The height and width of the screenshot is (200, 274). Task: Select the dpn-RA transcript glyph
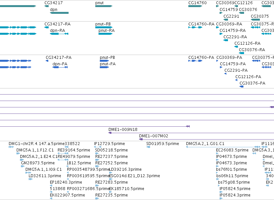click(59, 34)
